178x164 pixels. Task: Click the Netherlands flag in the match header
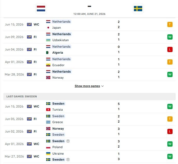[41, 9]
